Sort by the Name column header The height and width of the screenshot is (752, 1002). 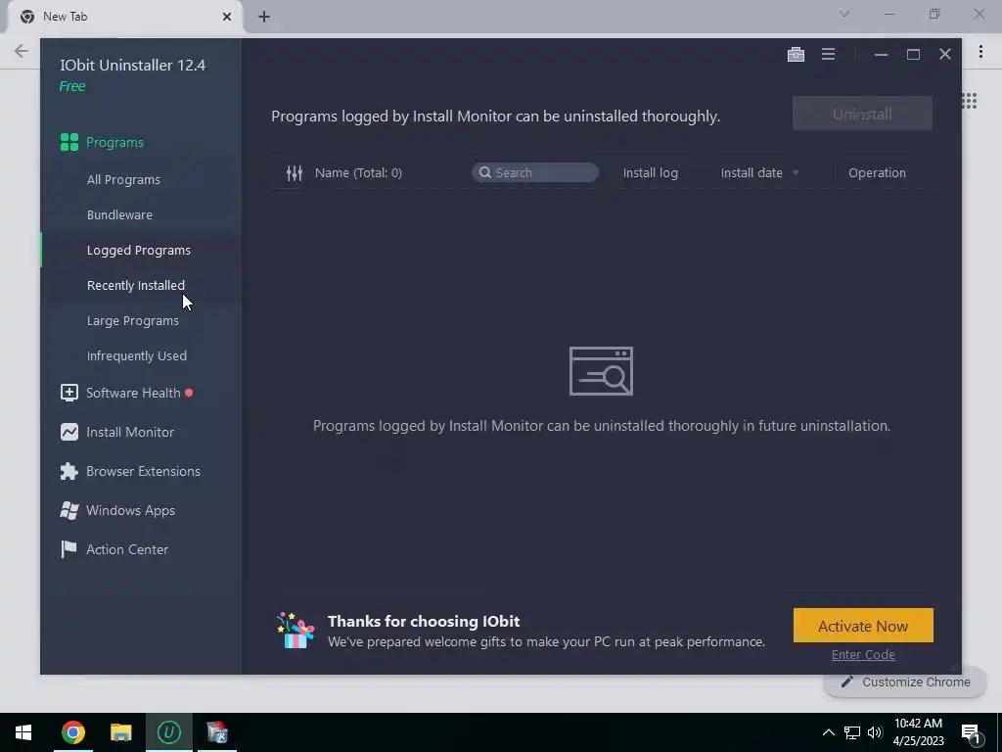pyautogui.click(x=358, y=172)
